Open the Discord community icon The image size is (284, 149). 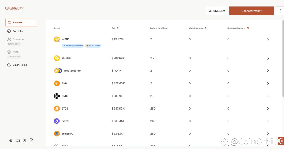(x=17, y=140)
